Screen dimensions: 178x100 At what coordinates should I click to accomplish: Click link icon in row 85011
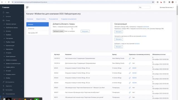click(x=130, y=97)
